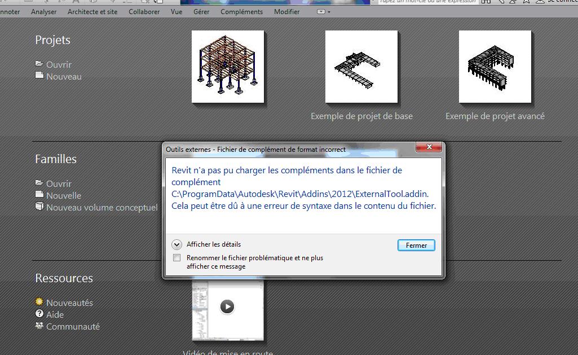Open the Exemple de projet de base thumbnail
Image resolution: width=578 pixels, height=355 pixels.
(x=361, y=67)
